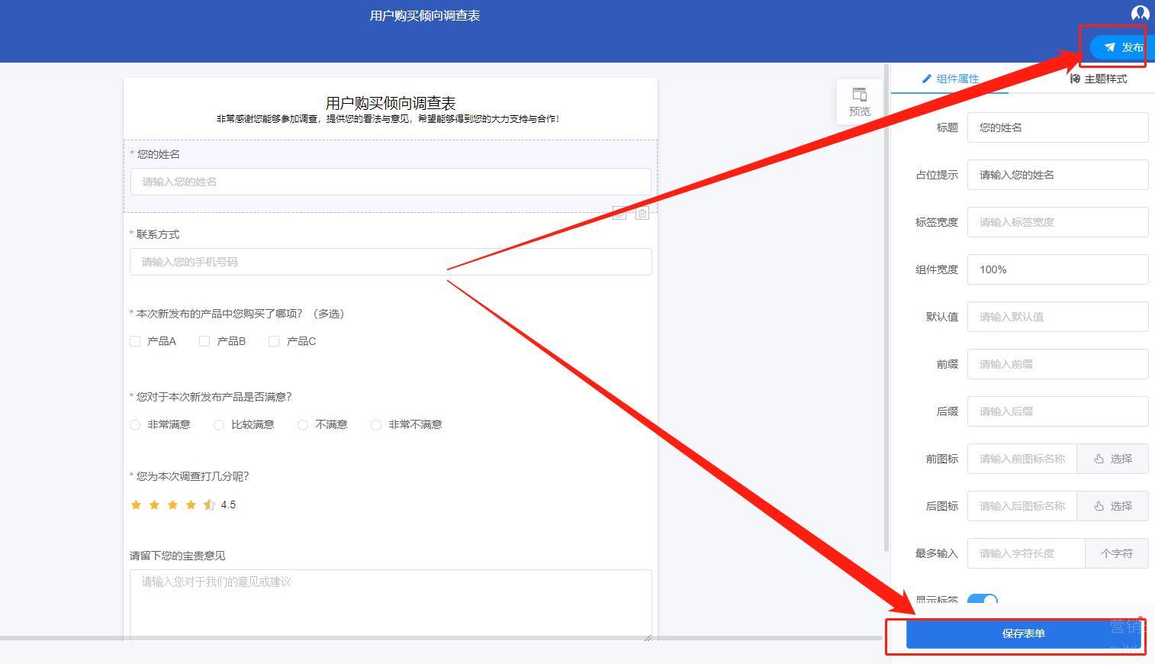The width and height of the screenshot is (1155, 664).
Task: Click the 预览 preview icon
Action: coord(859,102)
